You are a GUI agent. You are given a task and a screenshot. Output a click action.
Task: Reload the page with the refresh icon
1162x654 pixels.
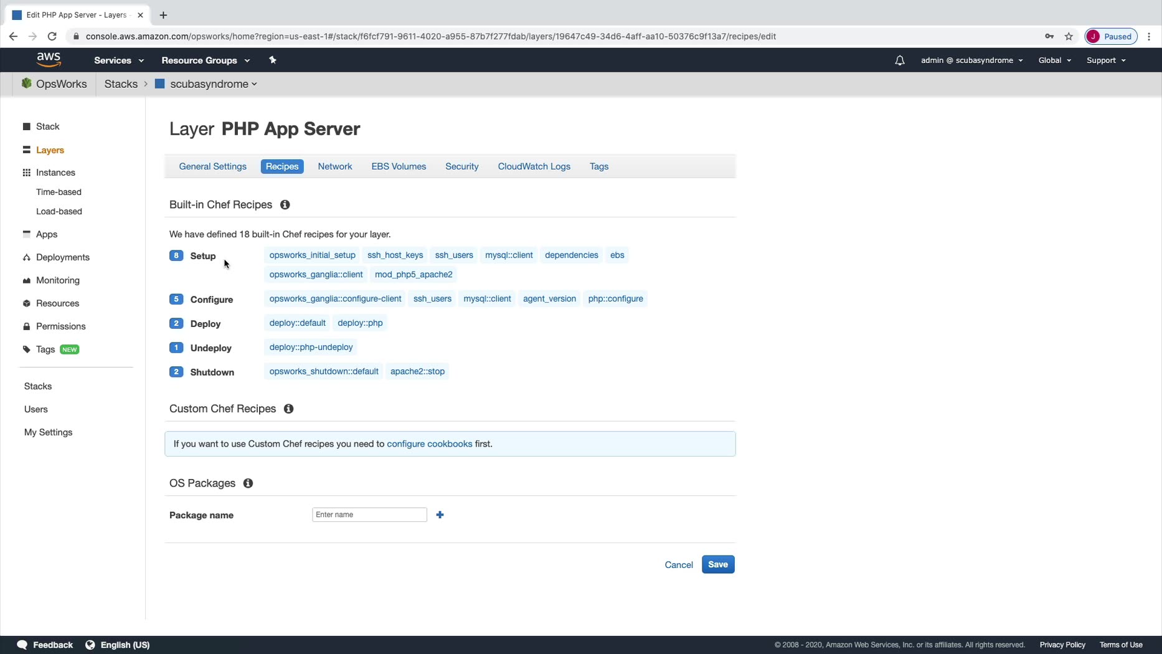52,36
